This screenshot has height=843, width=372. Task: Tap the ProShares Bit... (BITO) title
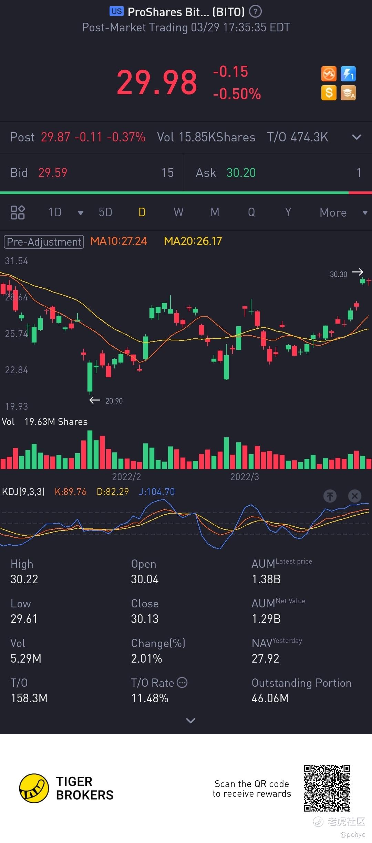pyautogui.click(x=186, y=12)
